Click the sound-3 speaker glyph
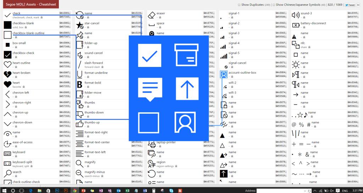 tap(295, 15)
